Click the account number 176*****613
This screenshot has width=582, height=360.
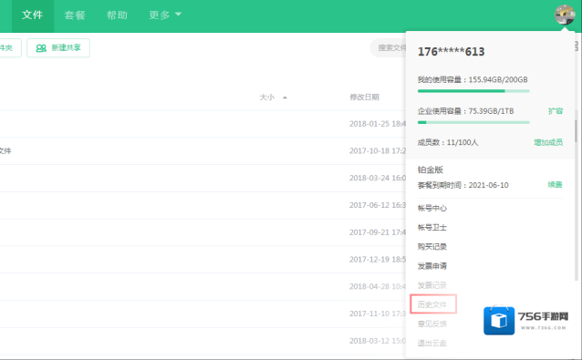tap(451, 52)
